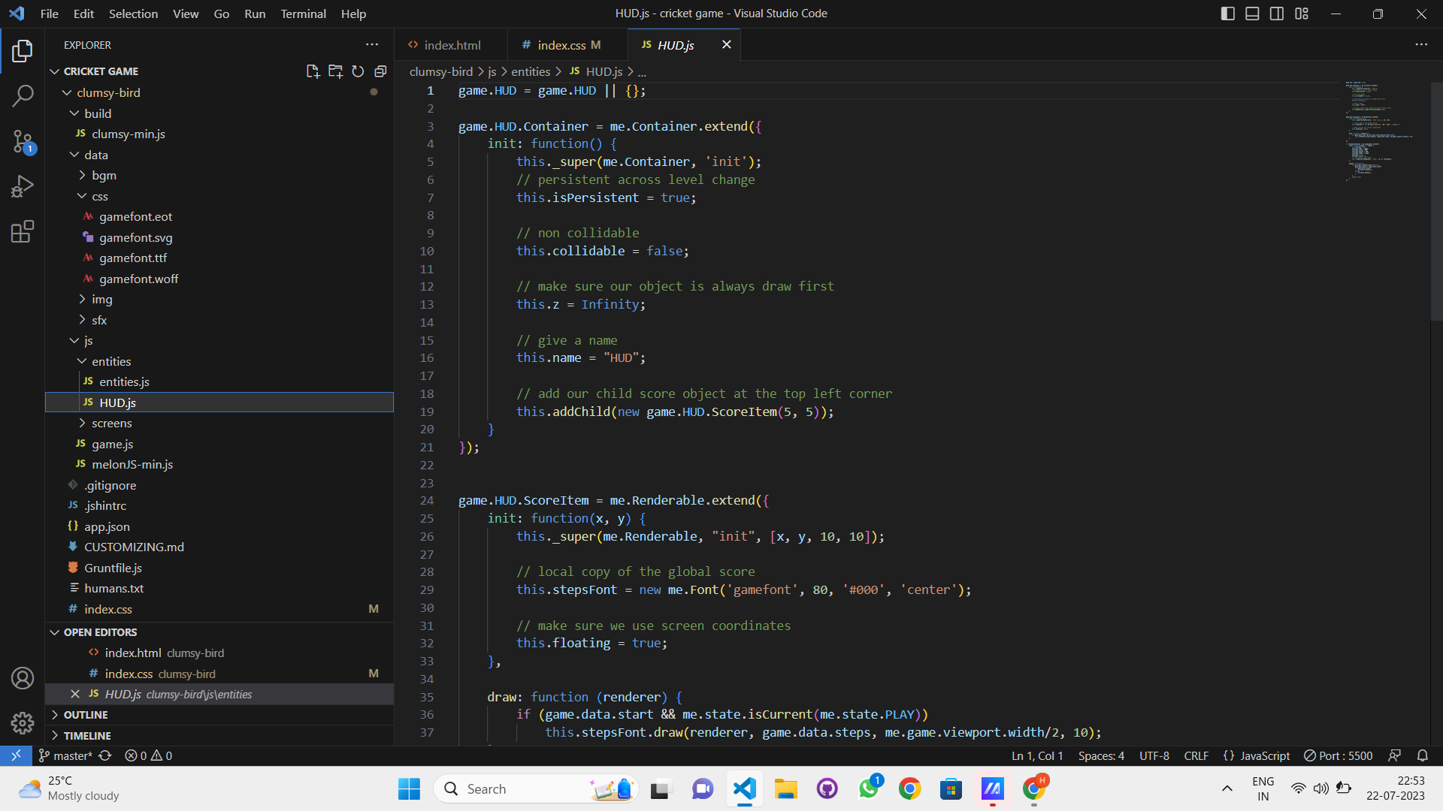Screen dimensions: 1443x811
Task: Open Chrome from the Windows taskbar
Action: pos(909,789)
